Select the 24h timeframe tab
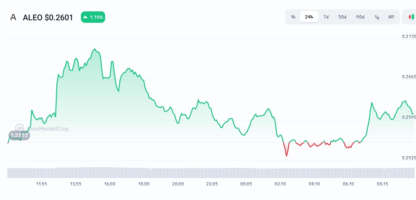The image size is (416, 200). [309, 17]
